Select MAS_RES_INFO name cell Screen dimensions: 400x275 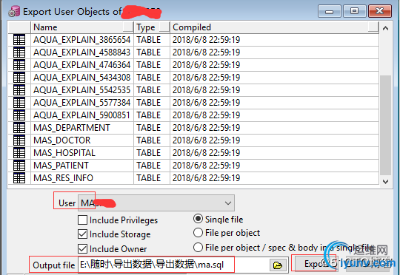coord(82,178)
